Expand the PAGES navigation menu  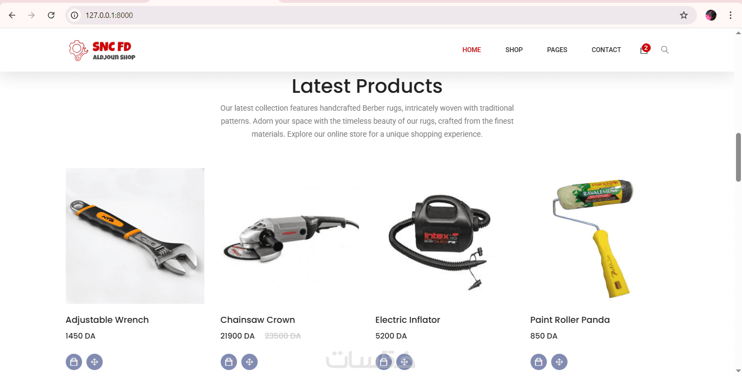coord(557,49)
